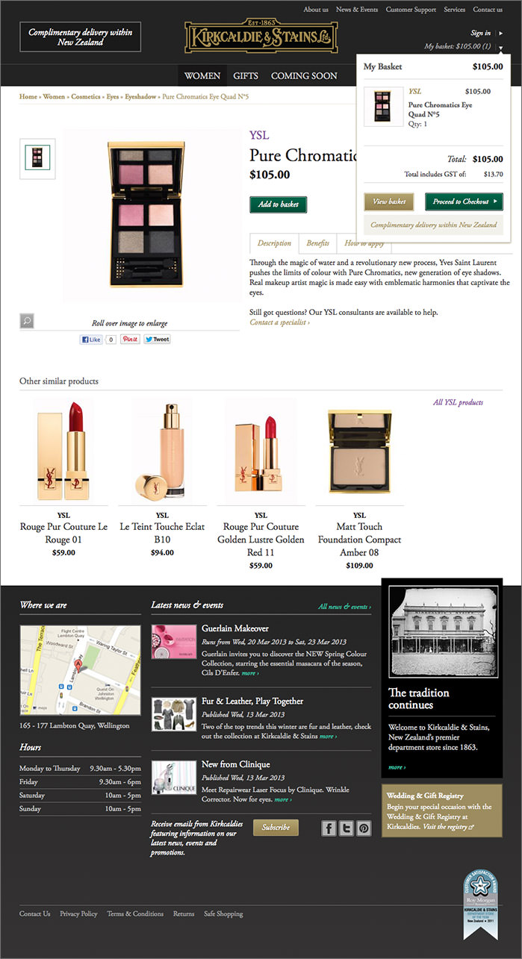Click the View basket button
522x959 pixels.
pos(389,202)
